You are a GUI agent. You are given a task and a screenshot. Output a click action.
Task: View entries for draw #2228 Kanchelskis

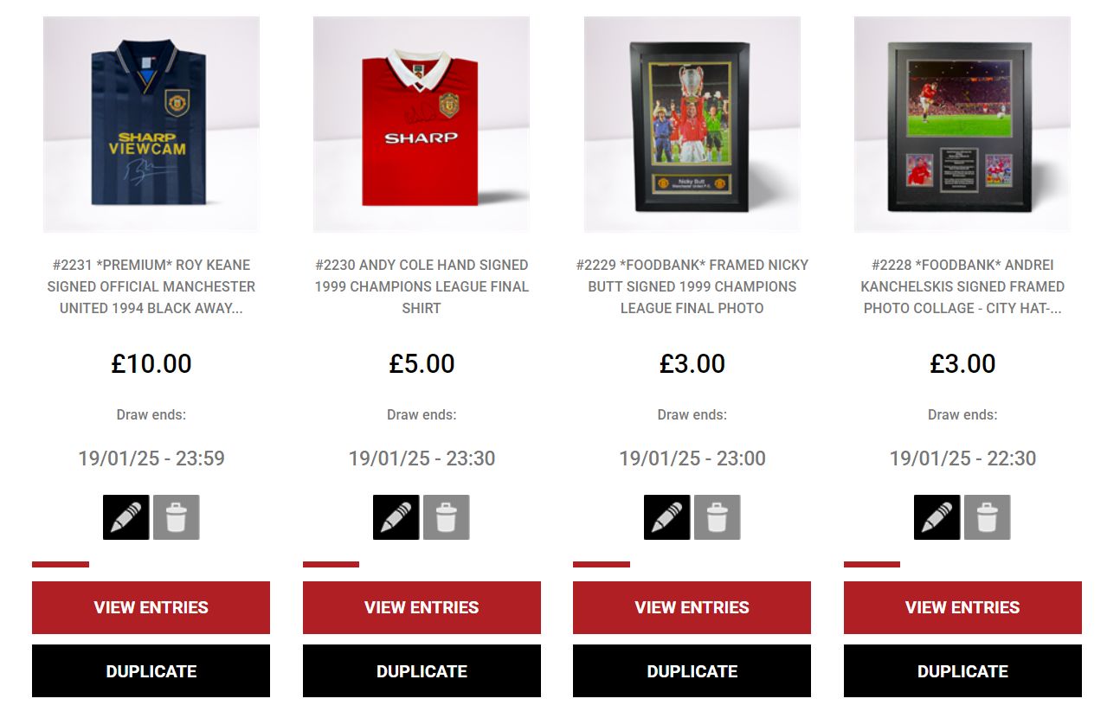(962, 607)
